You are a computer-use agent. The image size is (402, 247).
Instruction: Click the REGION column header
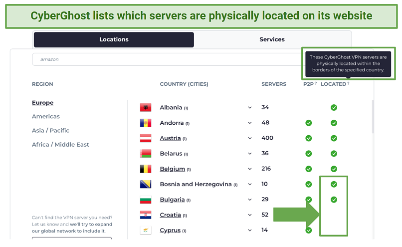coord(42,84)
